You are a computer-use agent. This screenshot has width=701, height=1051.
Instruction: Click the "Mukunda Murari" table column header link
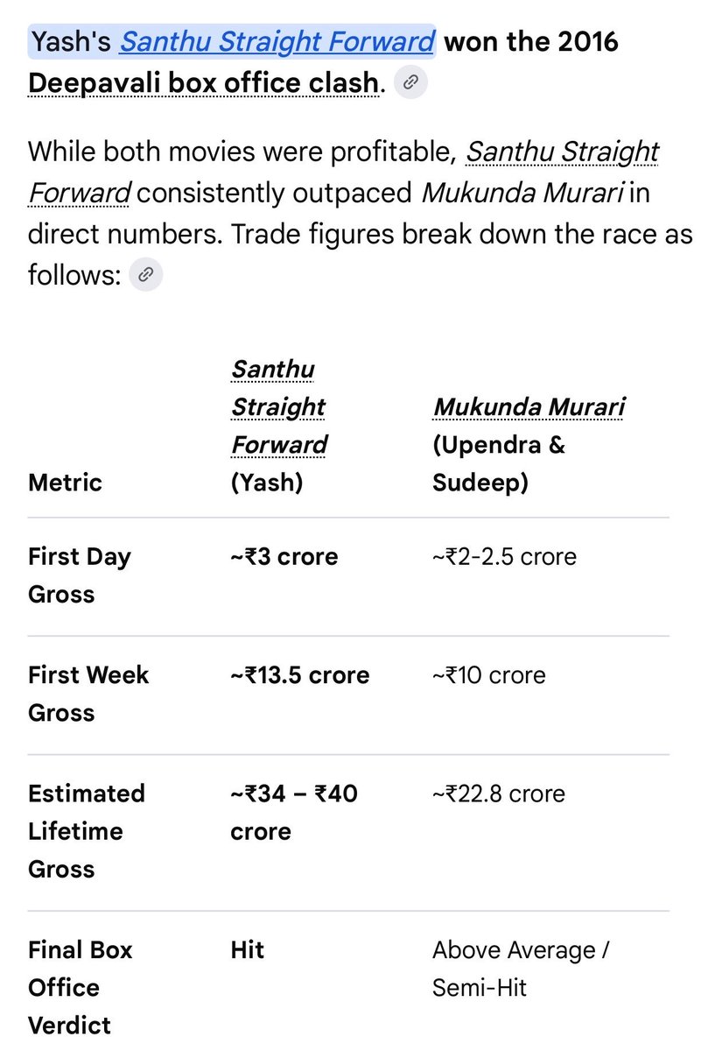click(x=529, y=406)
